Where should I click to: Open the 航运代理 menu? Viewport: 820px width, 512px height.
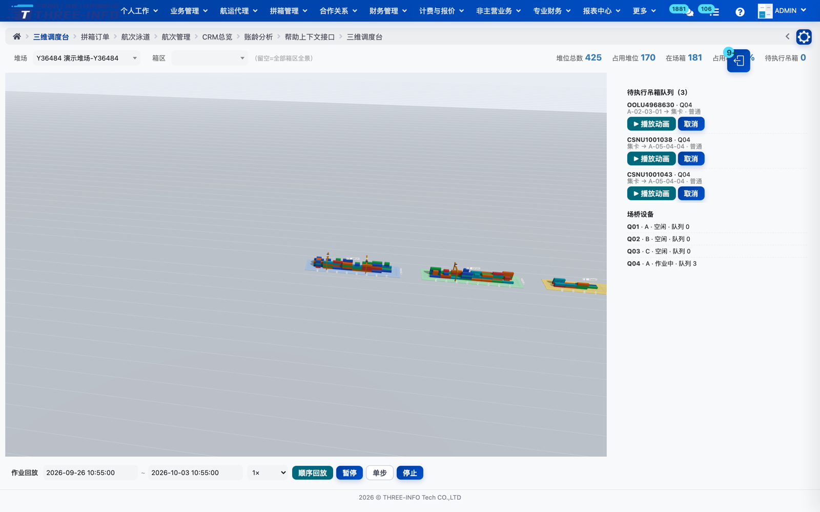[239, 11]
